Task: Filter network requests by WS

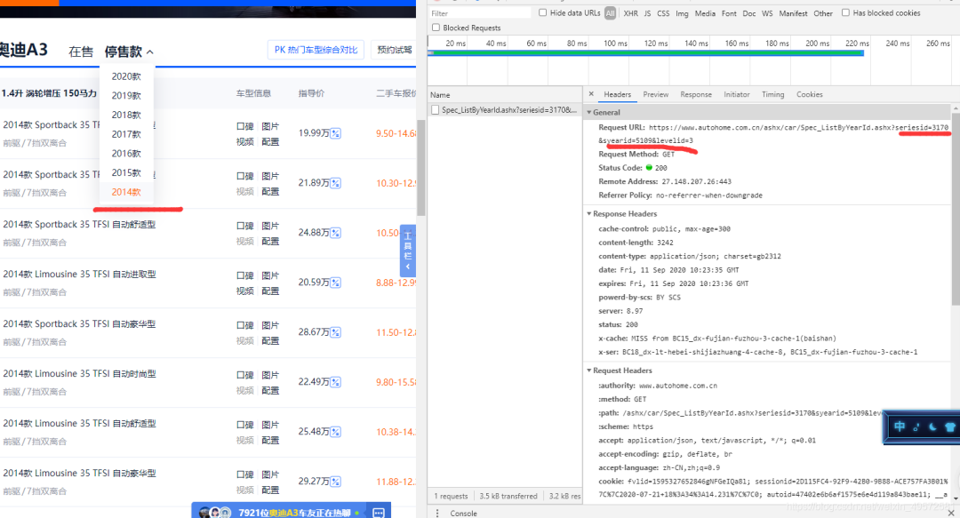Action: pyautogui.click(x=767, y=13)
